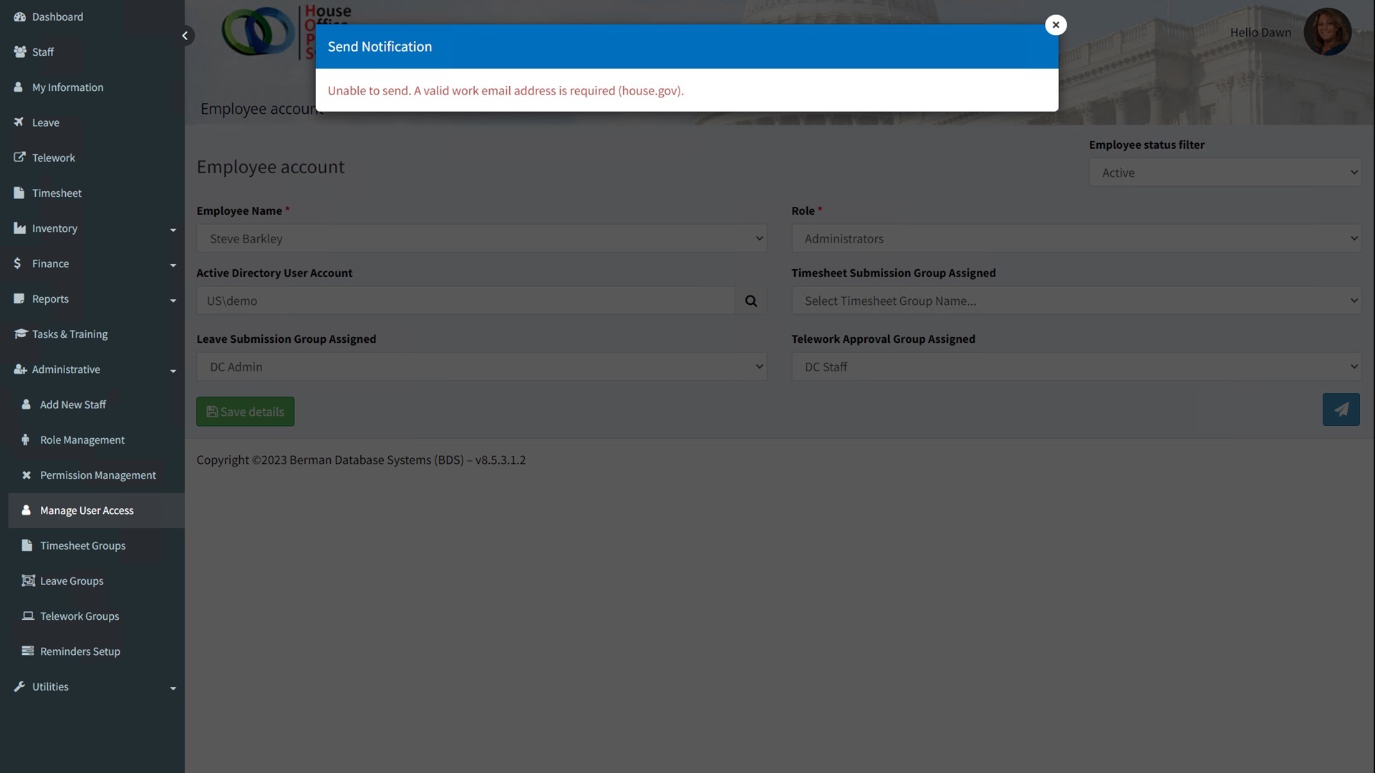Collapse the sidebar with the chevron icon

(185, 36)
